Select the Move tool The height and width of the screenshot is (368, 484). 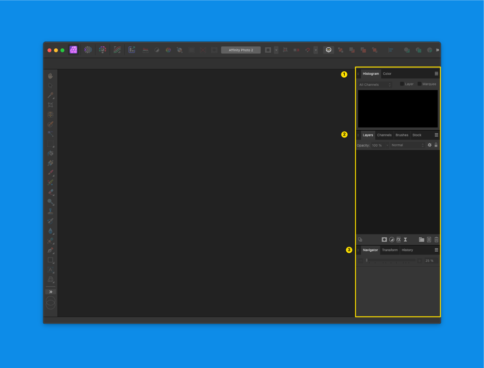tap(51, 85)
